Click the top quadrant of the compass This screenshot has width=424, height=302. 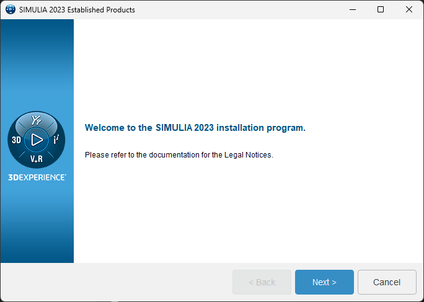coord(36,120)
